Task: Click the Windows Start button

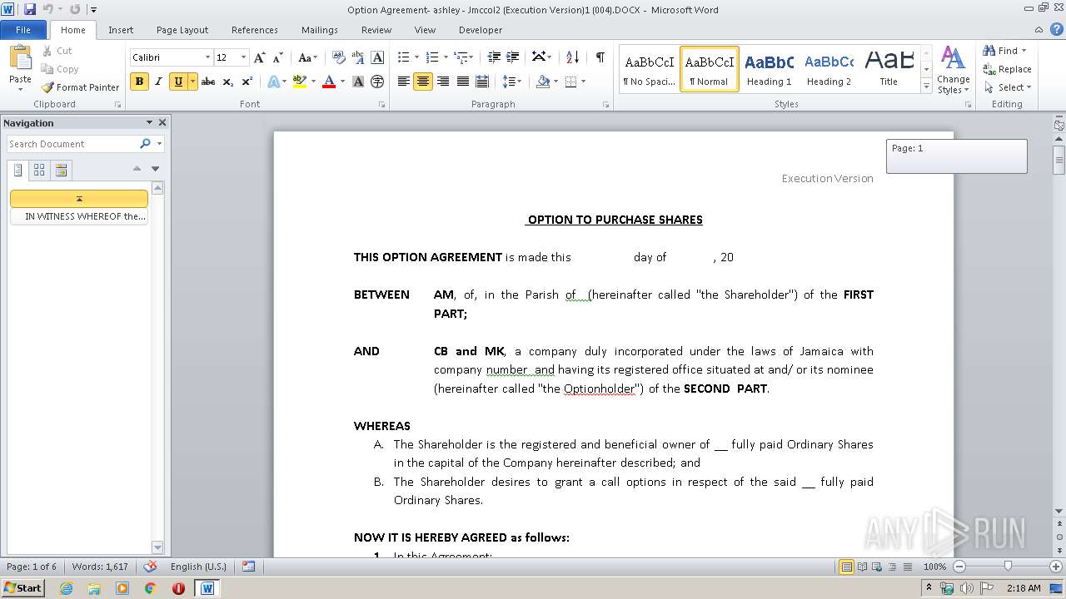Action: tap(22, 588)
